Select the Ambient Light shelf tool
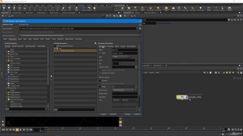The width and height of the screenshot is (243, 136). coord(200,9)
